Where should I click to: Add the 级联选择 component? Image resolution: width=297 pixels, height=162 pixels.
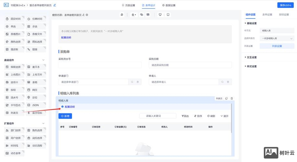tap(14, 67)
